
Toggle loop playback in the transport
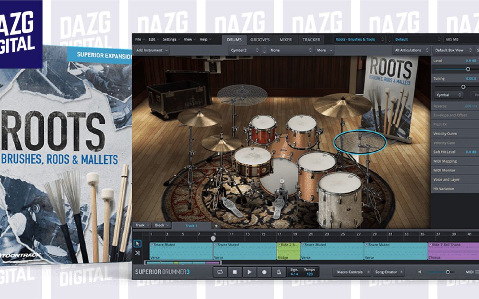220,272
